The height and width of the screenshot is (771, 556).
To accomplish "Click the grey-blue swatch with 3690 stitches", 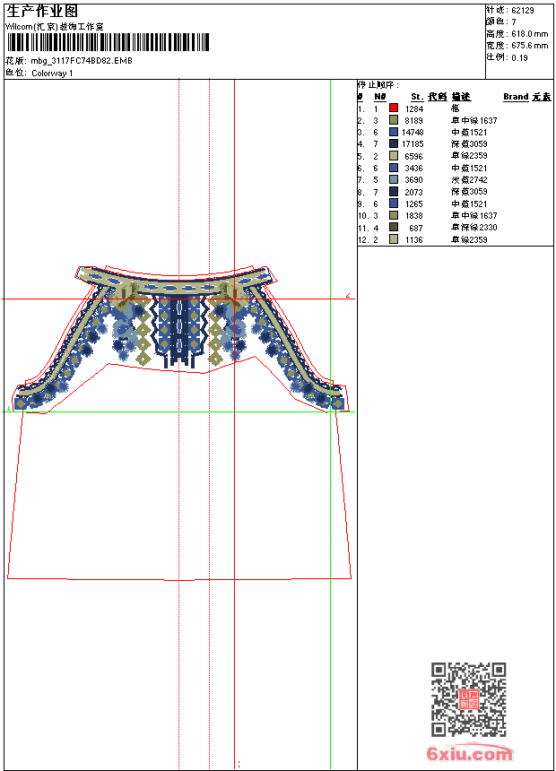I will [x=393, y=179].
